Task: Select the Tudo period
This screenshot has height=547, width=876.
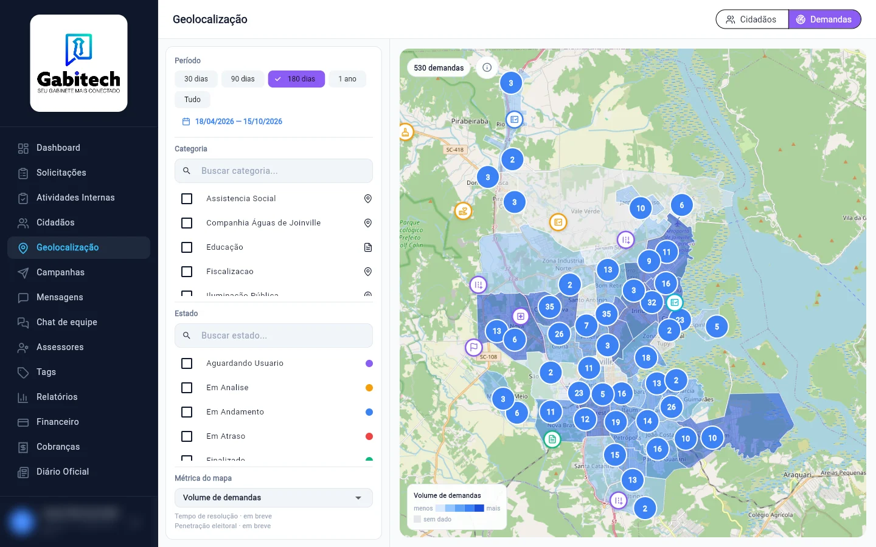Action: [x=192, y=100]
